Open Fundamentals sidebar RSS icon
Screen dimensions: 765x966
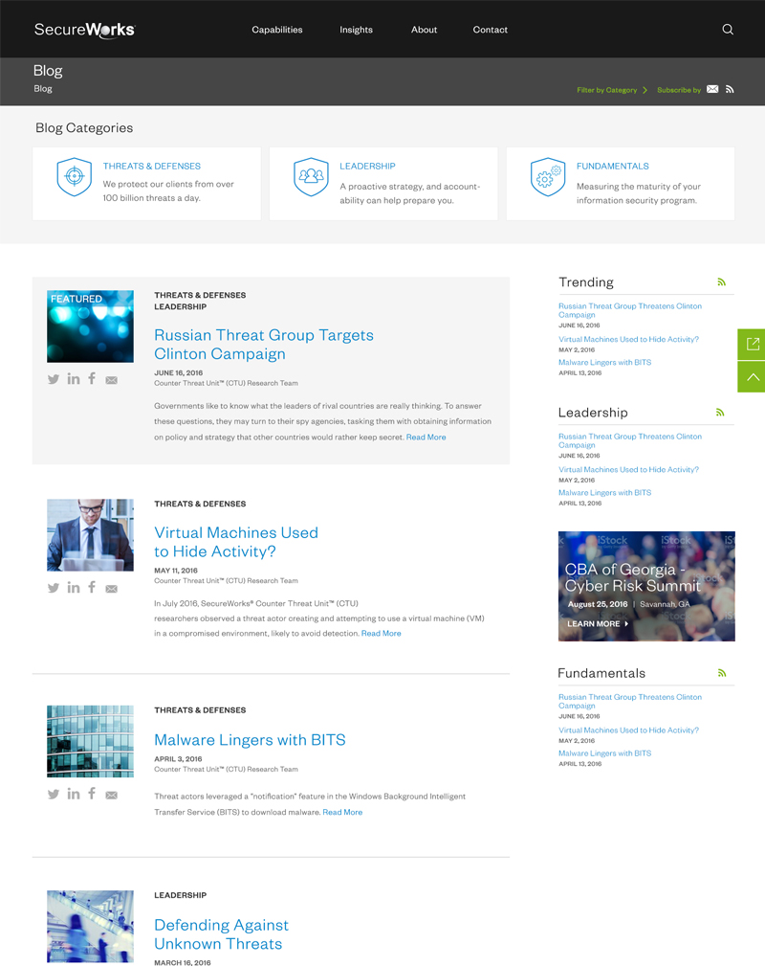721,673
